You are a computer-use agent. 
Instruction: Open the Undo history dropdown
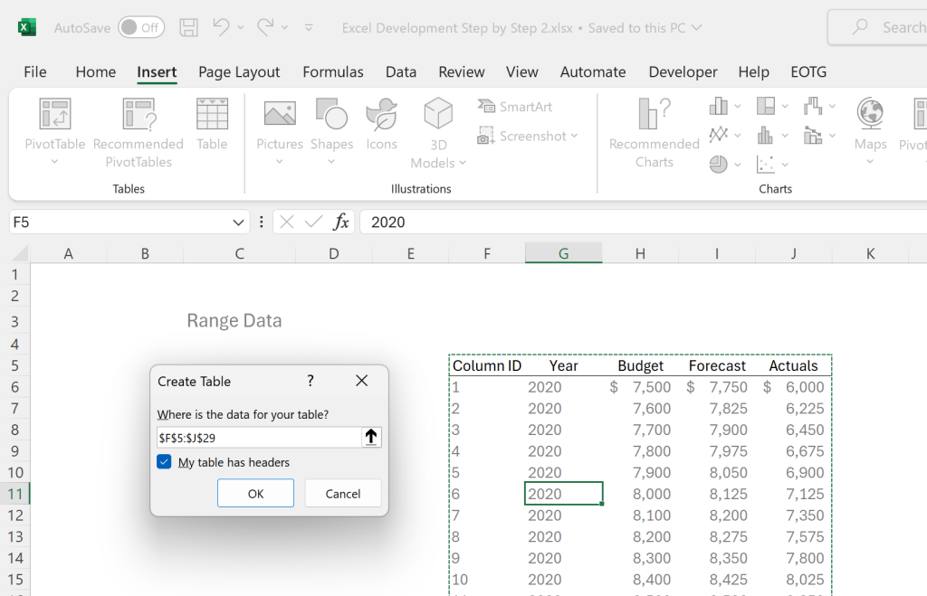(241, 28)
